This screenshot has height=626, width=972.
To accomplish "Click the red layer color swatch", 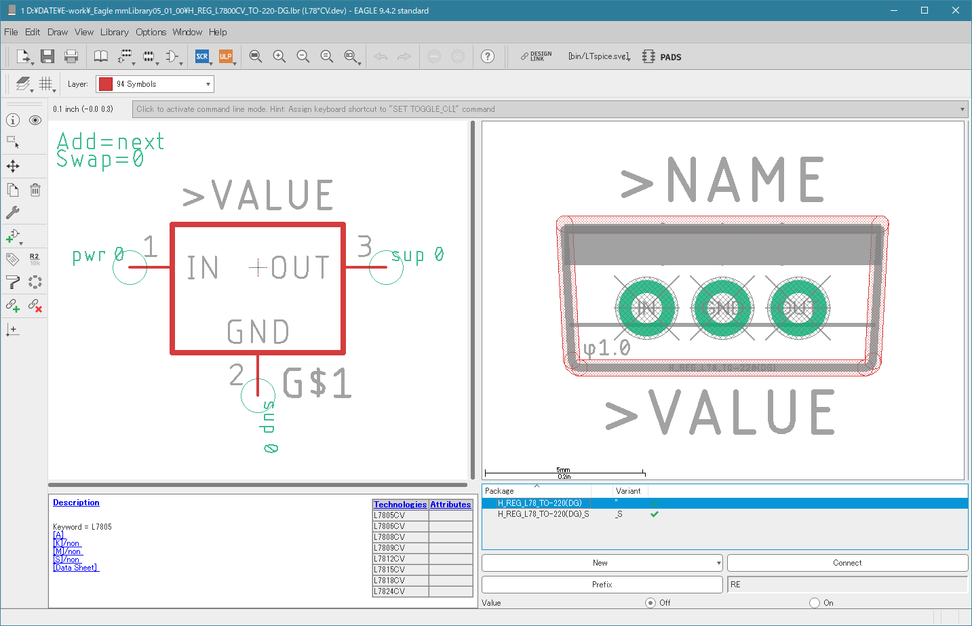I will (106, 84).
